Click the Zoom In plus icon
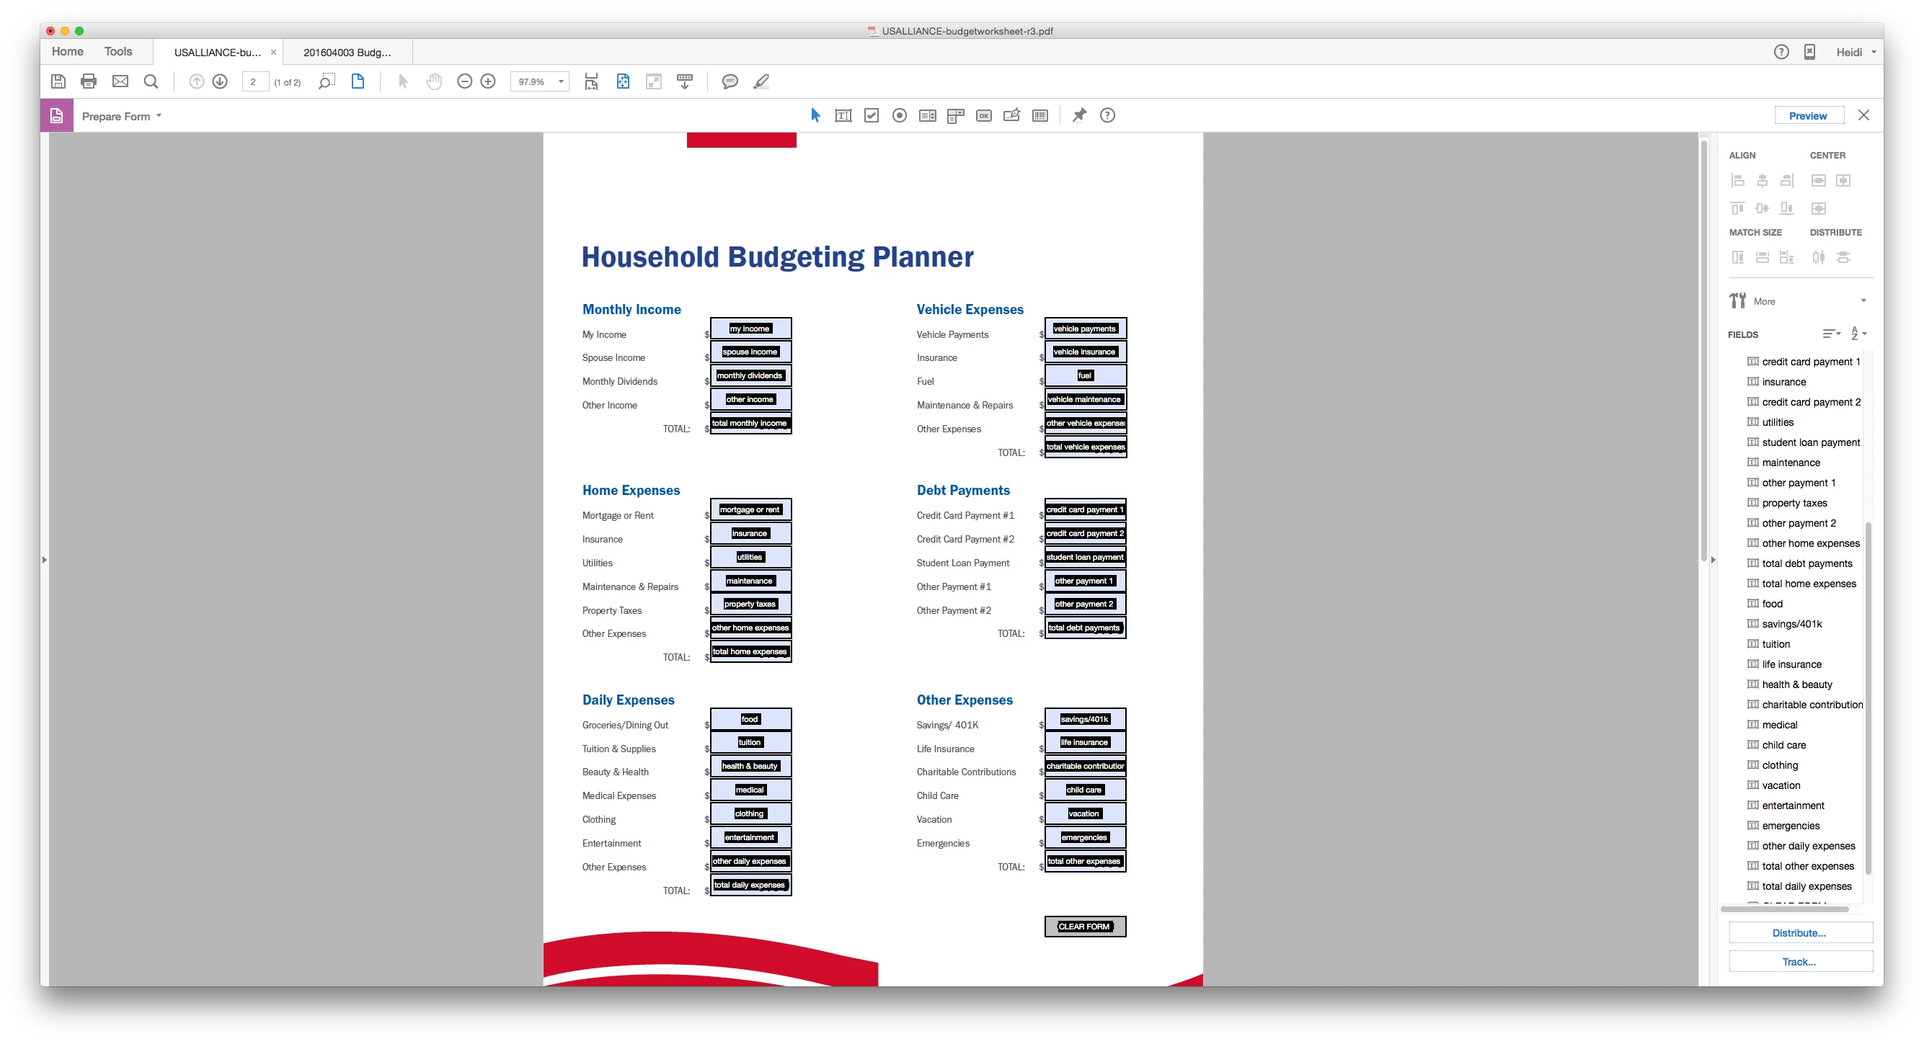The width and height of the screenshot is (1924, 1044). click(488, 81)
